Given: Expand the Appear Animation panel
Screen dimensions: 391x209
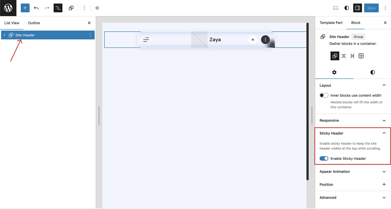Looking at the screenshot, I should click(x=353, y=172).
